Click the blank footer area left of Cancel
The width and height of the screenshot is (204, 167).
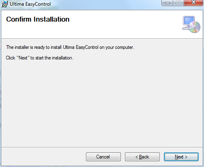click(x=43, y=157)
